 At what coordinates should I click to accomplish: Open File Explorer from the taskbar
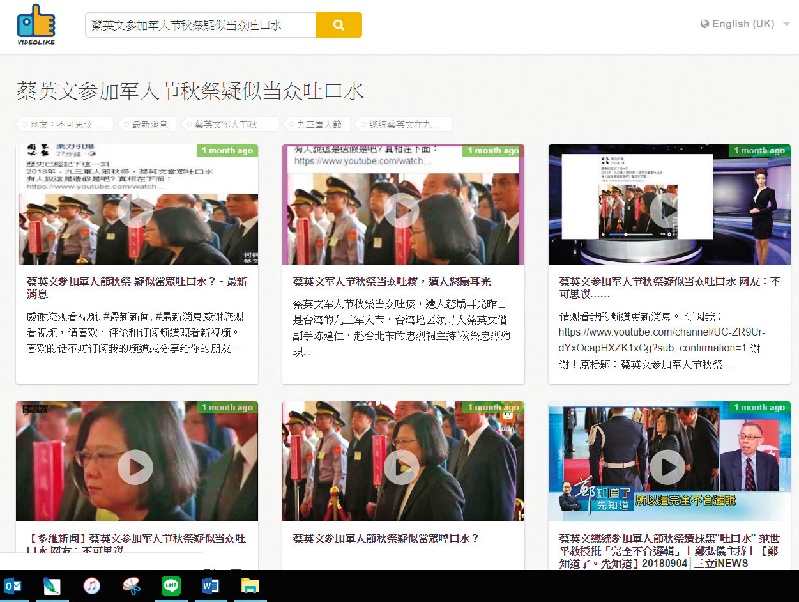[250, 586]
